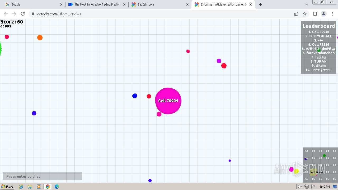Click minimap sector C5
Viewport: 338px width, 190px height.
[320, 179]
